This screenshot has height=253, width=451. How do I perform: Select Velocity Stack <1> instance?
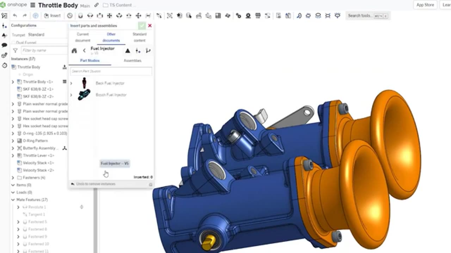[x=38, y=163]
